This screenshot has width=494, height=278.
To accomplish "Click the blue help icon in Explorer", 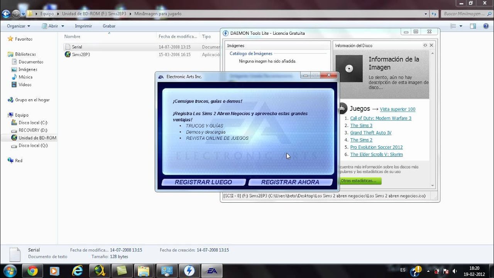I will tap(486, 26).
